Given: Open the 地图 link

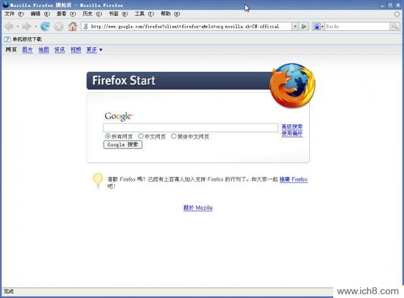Looking at the screenshot, I should tap(44, 50).
